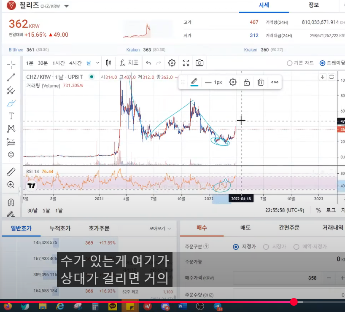Open the 모아보기 dropdown

click(x=160, y=229)
